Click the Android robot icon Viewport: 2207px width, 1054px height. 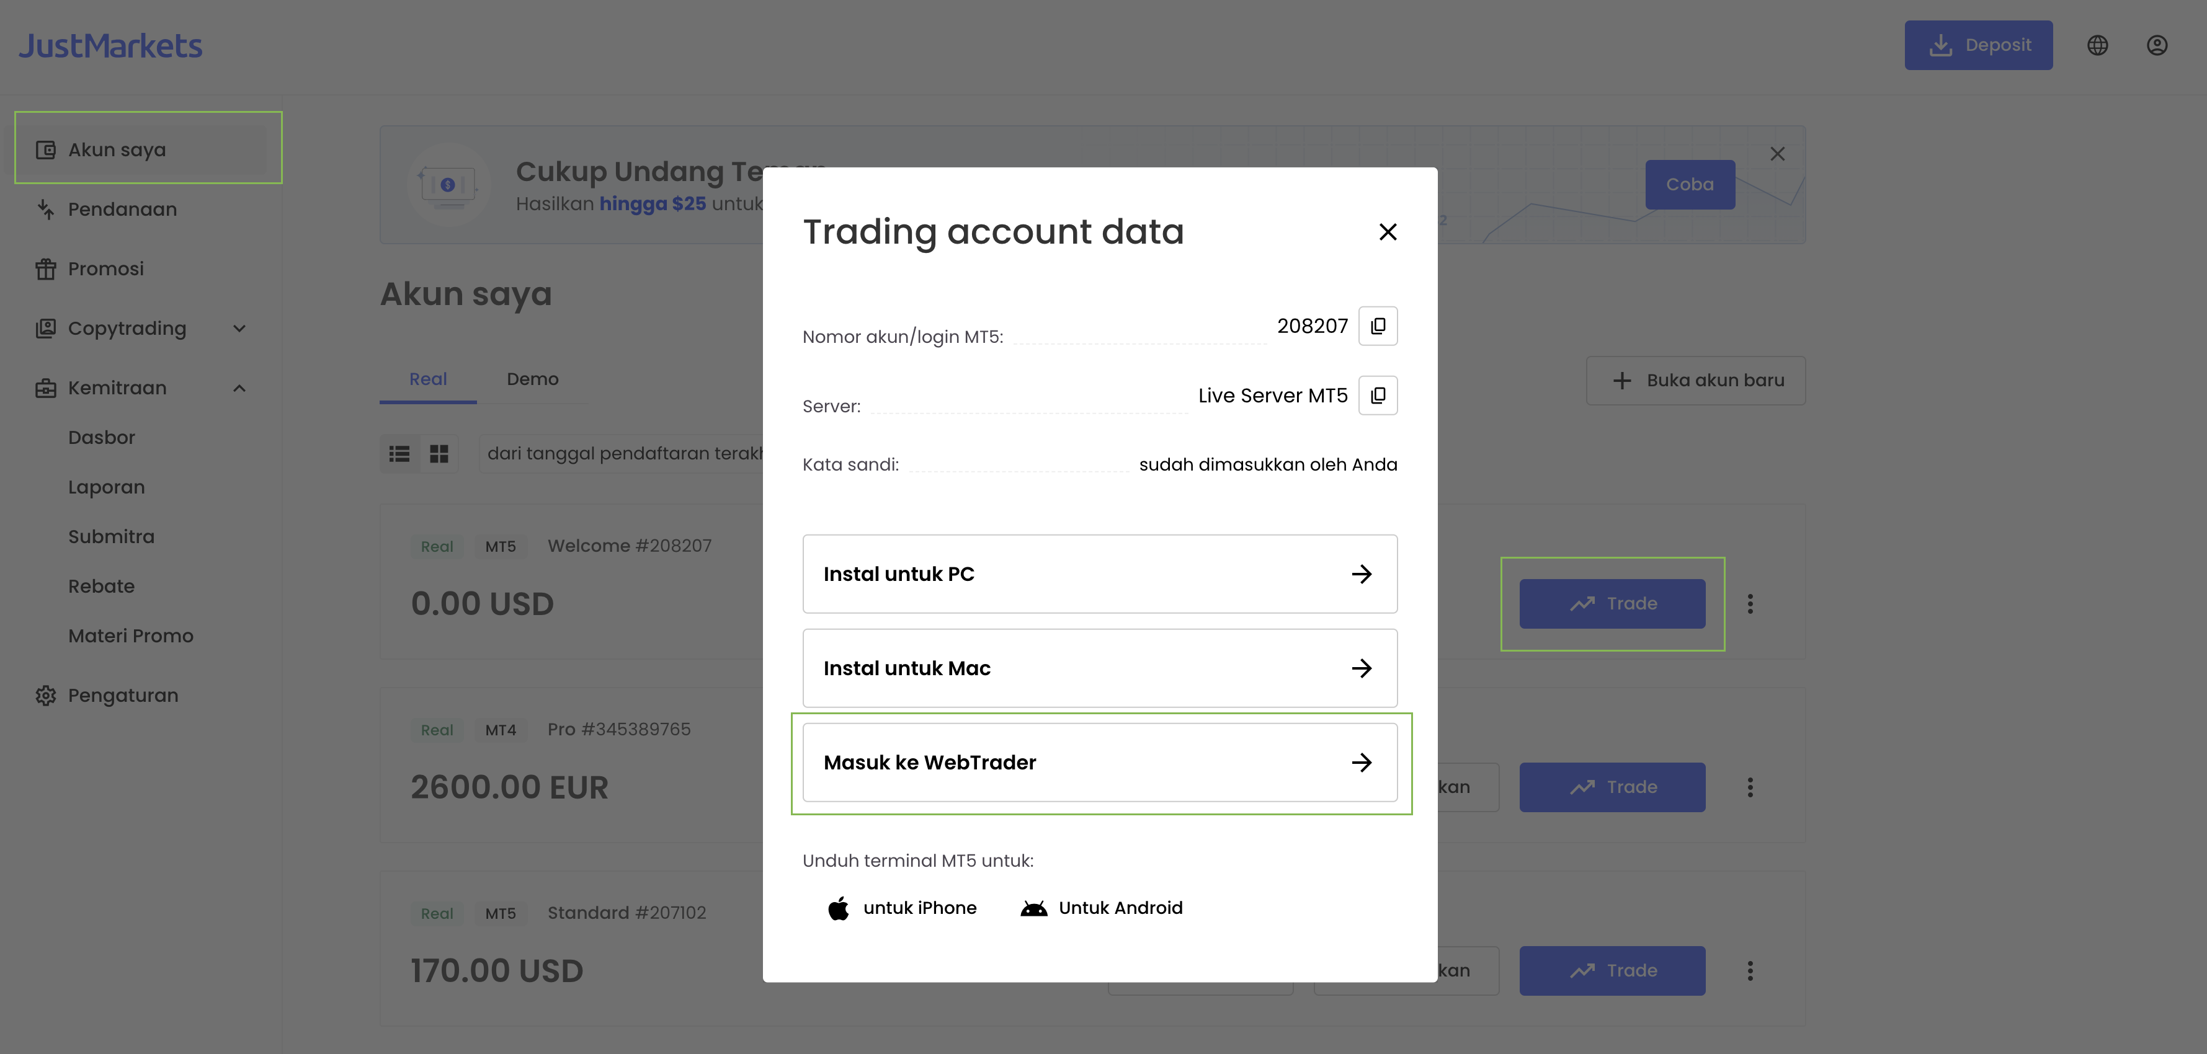[1033, 908]
